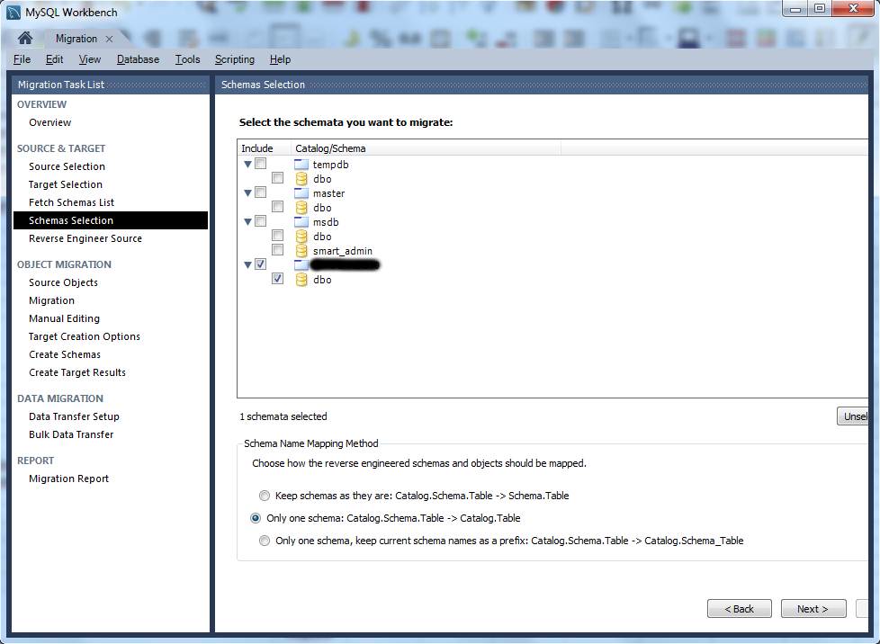Go to Create Schemas step
Image resolution: width=880 pixels, height=644 pixels.
tap(65, 354)
